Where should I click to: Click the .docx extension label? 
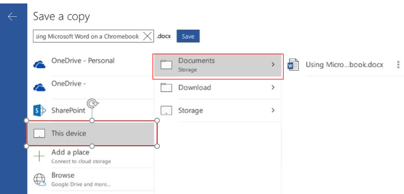[164, 37]
